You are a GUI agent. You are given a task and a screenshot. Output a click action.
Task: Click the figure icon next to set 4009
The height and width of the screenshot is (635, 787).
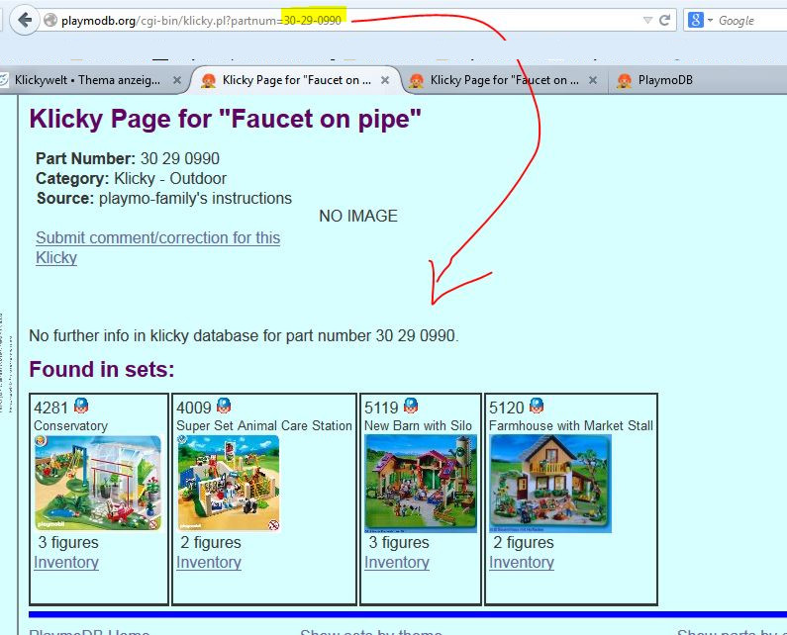coord(224,407)
